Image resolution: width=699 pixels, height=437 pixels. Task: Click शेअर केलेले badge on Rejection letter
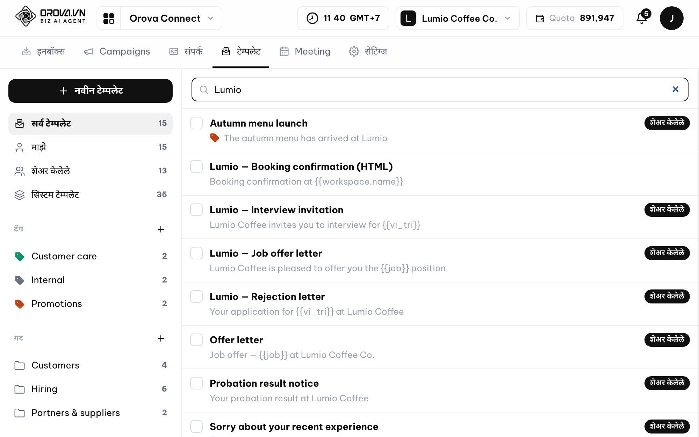click(x=667, y=296)
